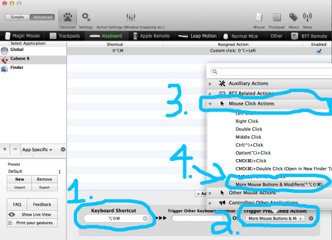This screenshot has height=240, width=332.
Task: Select the Global application globe icon
Action: [5, 51]
